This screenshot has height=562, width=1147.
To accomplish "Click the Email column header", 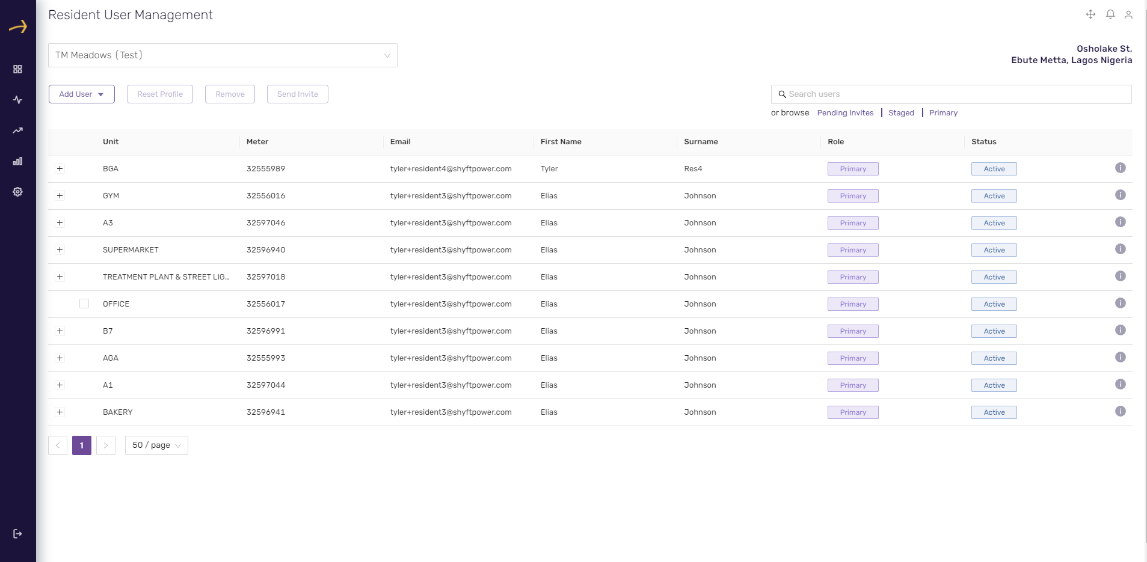I will click(400, 142).
